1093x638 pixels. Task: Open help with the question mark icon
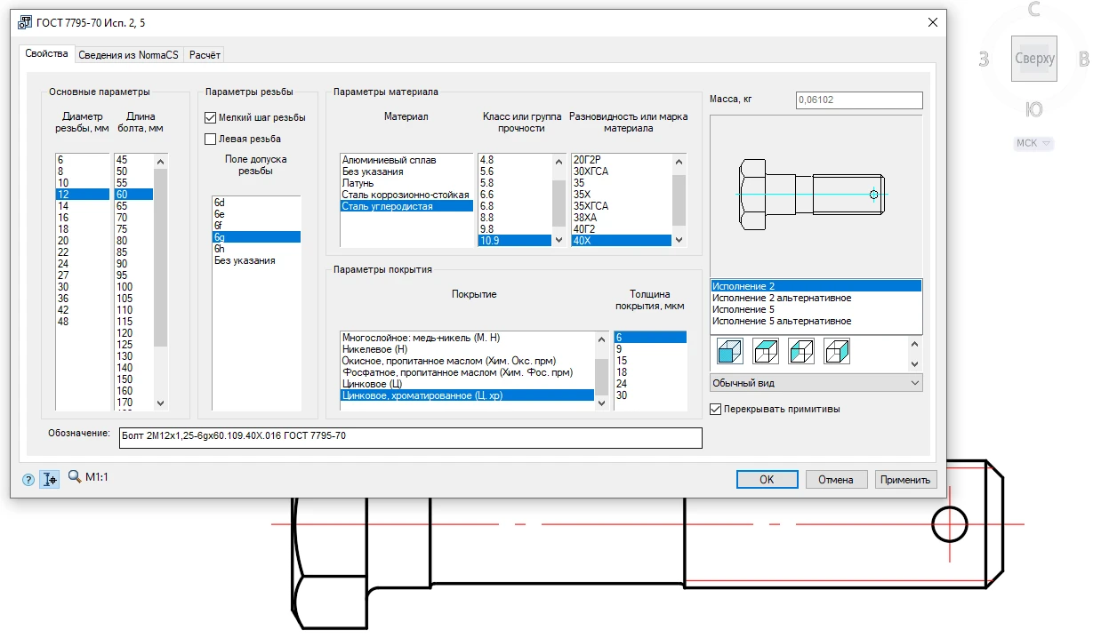(x=28, y=480)
